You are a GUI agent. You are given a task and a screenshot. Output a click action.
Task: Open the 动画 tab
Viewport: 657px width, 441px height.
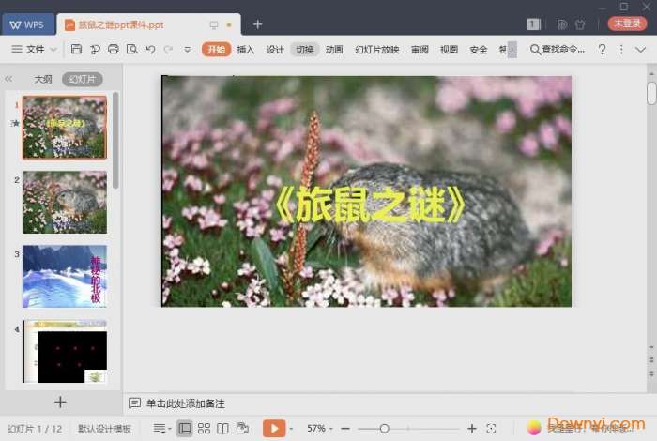pyautogui.click(x=334, y=50)
